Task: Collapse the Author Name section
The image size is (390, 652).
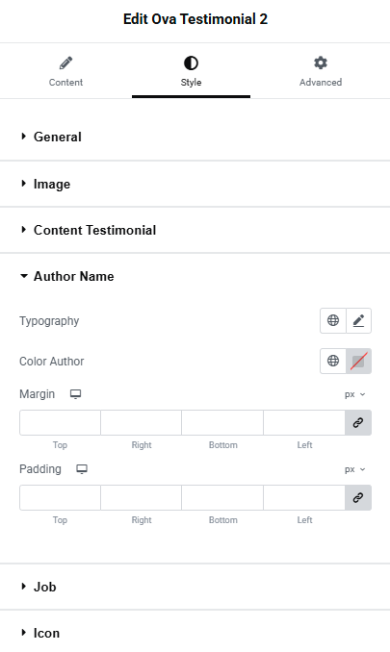Action: (x=195, y=276)
